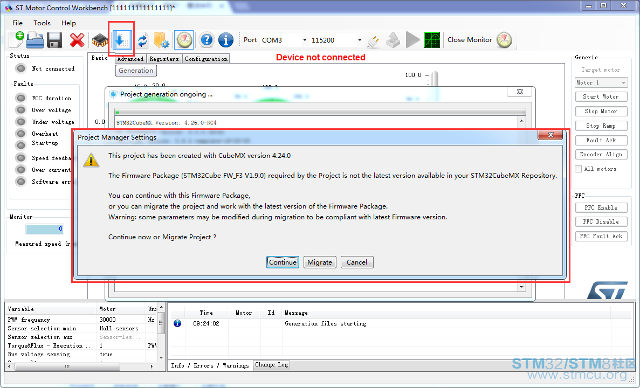Screen dimensions: 640x388
Task: Switch to the Advanced tab
Action: 130,59
